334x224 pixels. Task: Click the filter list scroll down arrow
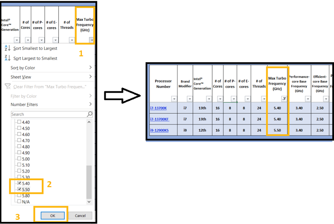pos(89,201)
